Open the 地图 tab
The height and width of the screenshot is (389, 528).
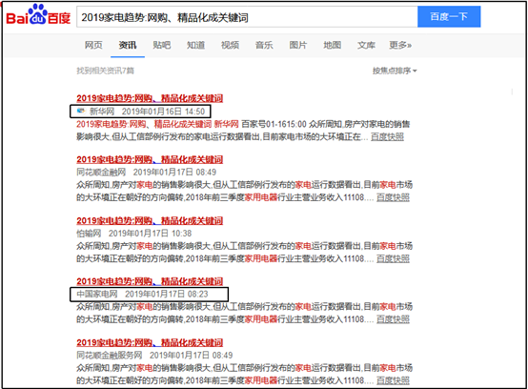tap(333, 45)
